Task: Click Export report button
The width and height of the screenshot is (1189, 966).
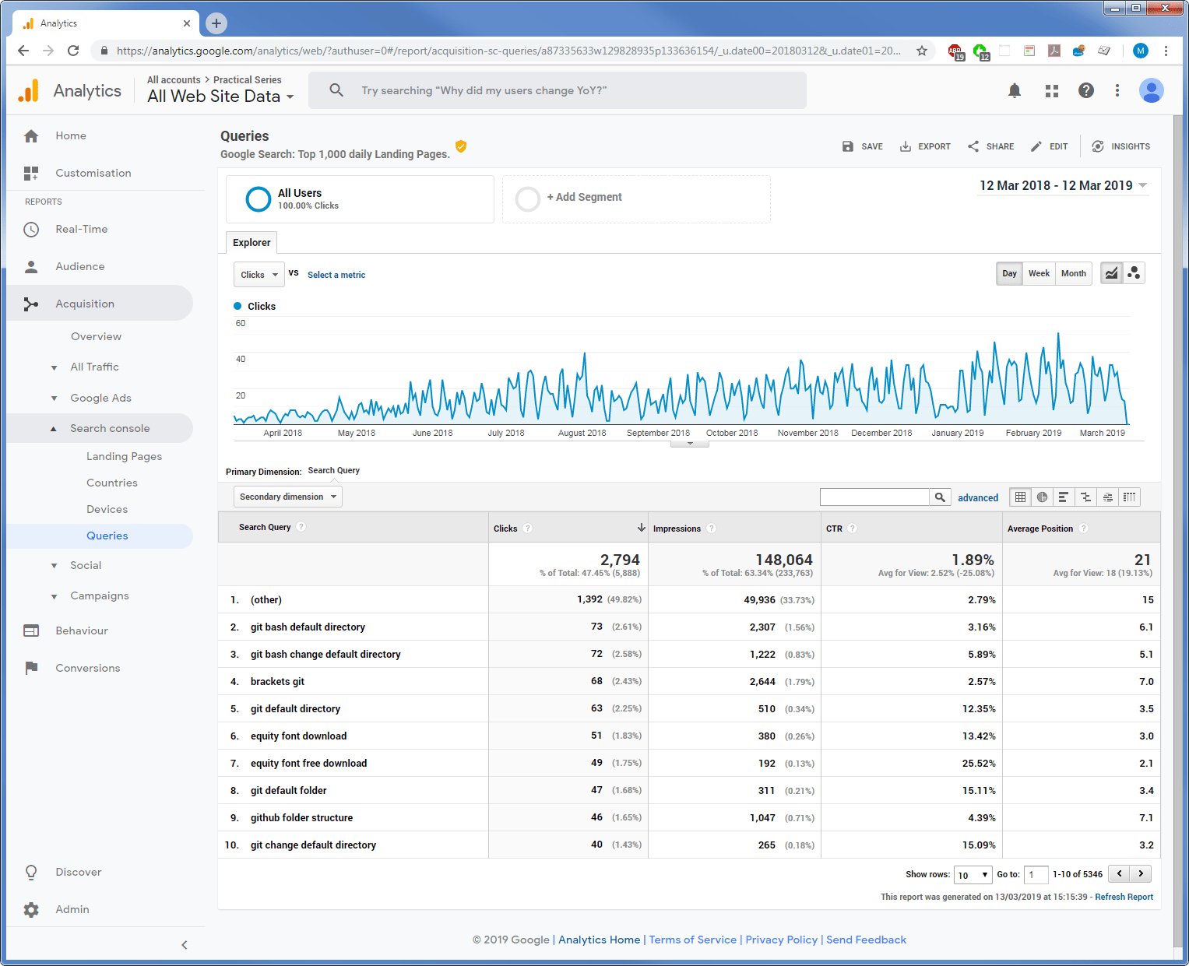Action: (925, 146)
